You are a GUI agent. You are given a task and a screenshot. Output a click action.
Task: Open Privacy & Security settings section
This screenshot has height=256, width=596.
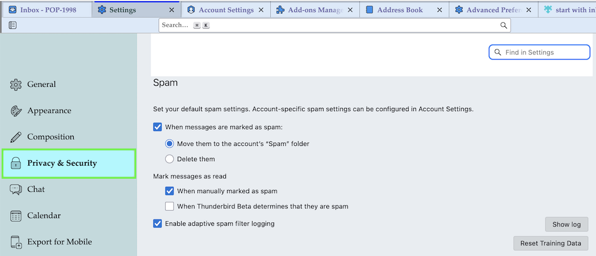[69, 163]
